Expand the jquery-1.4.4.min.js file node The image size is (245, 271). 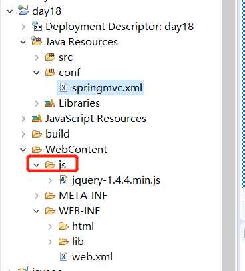[x=50, y=180]
